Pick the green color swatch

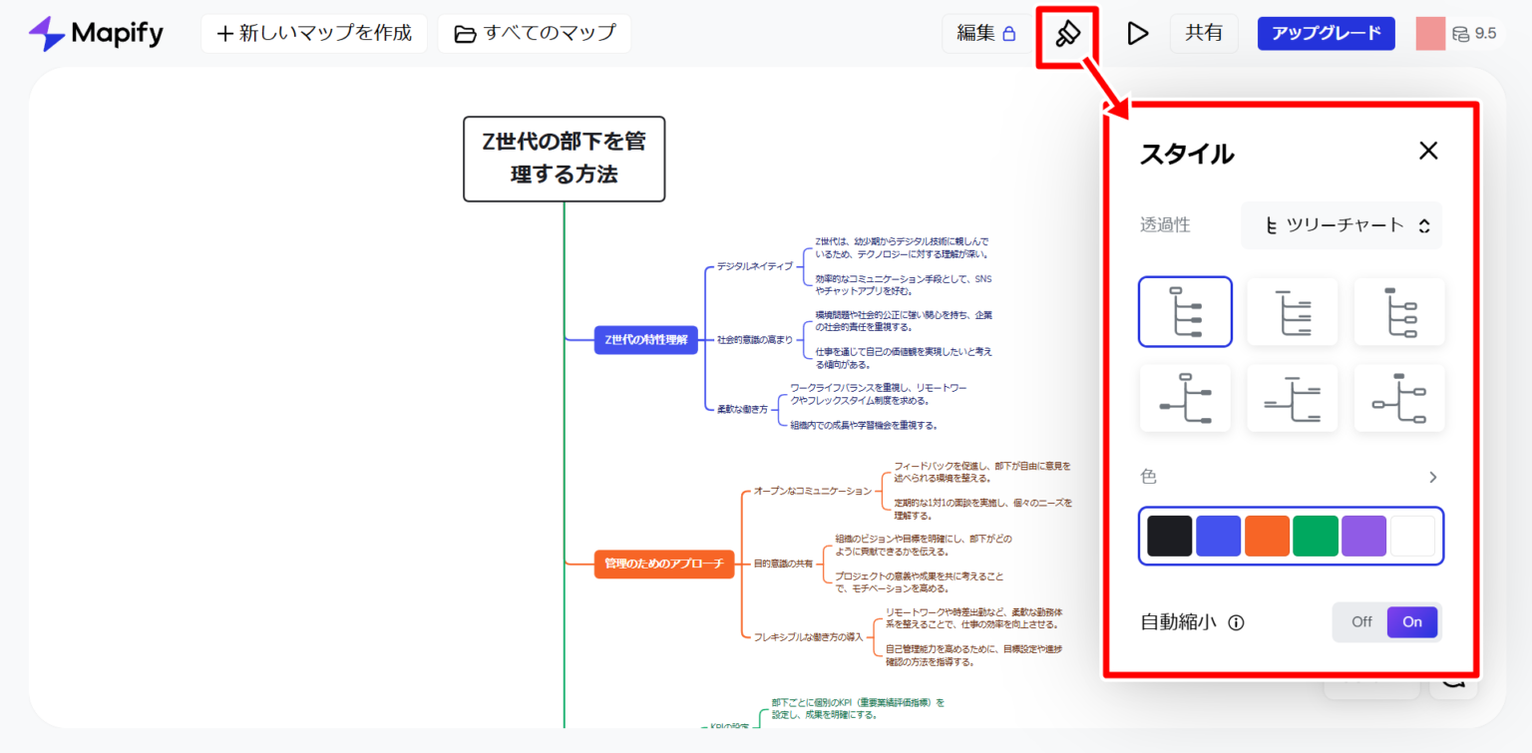click(x=1316, y=536)
